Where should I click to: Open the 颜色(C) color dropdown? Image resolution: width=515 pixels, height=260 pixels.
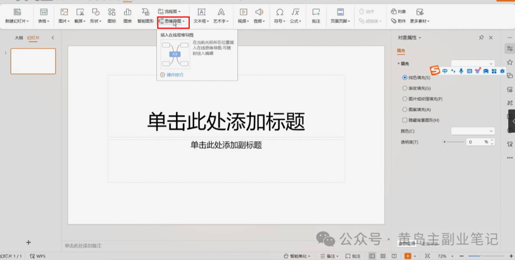pyautogui.click(x=473, y=131)
